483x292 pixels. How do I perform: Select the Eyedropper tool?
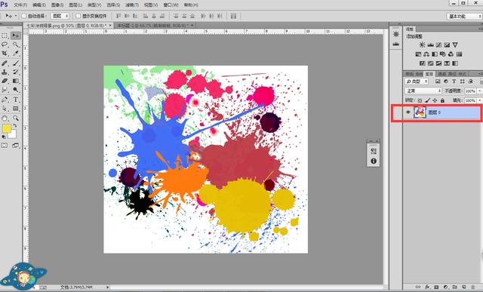(15, 54)
